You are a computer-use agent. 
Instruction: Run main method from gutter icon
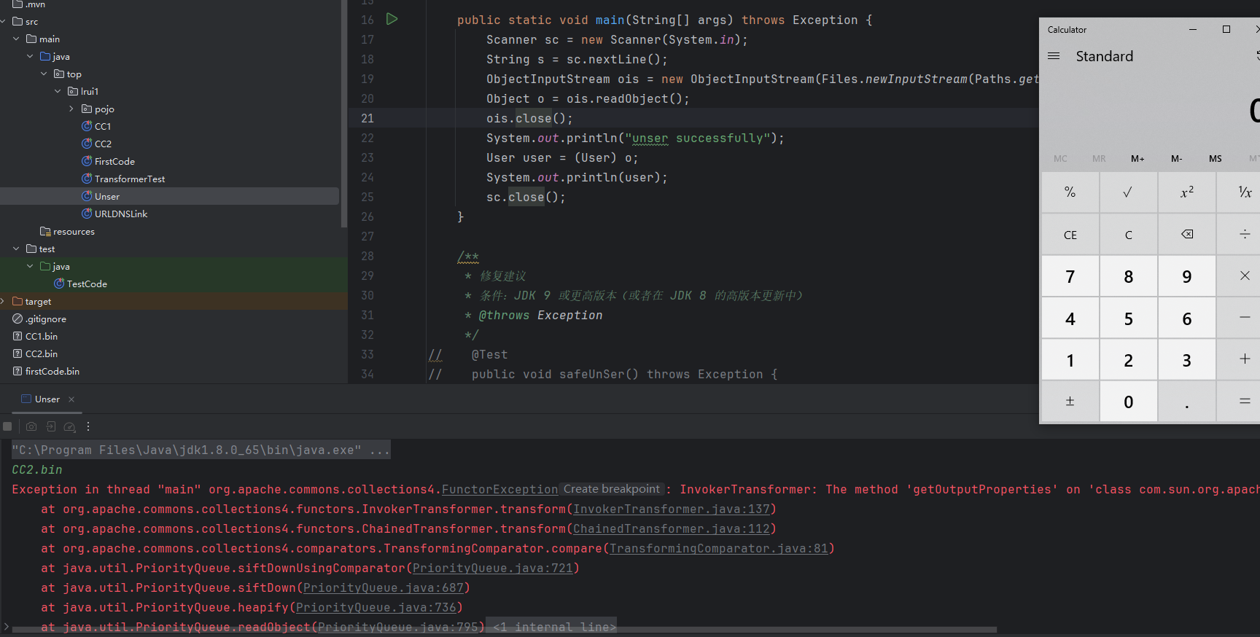(x=392, y=20)
